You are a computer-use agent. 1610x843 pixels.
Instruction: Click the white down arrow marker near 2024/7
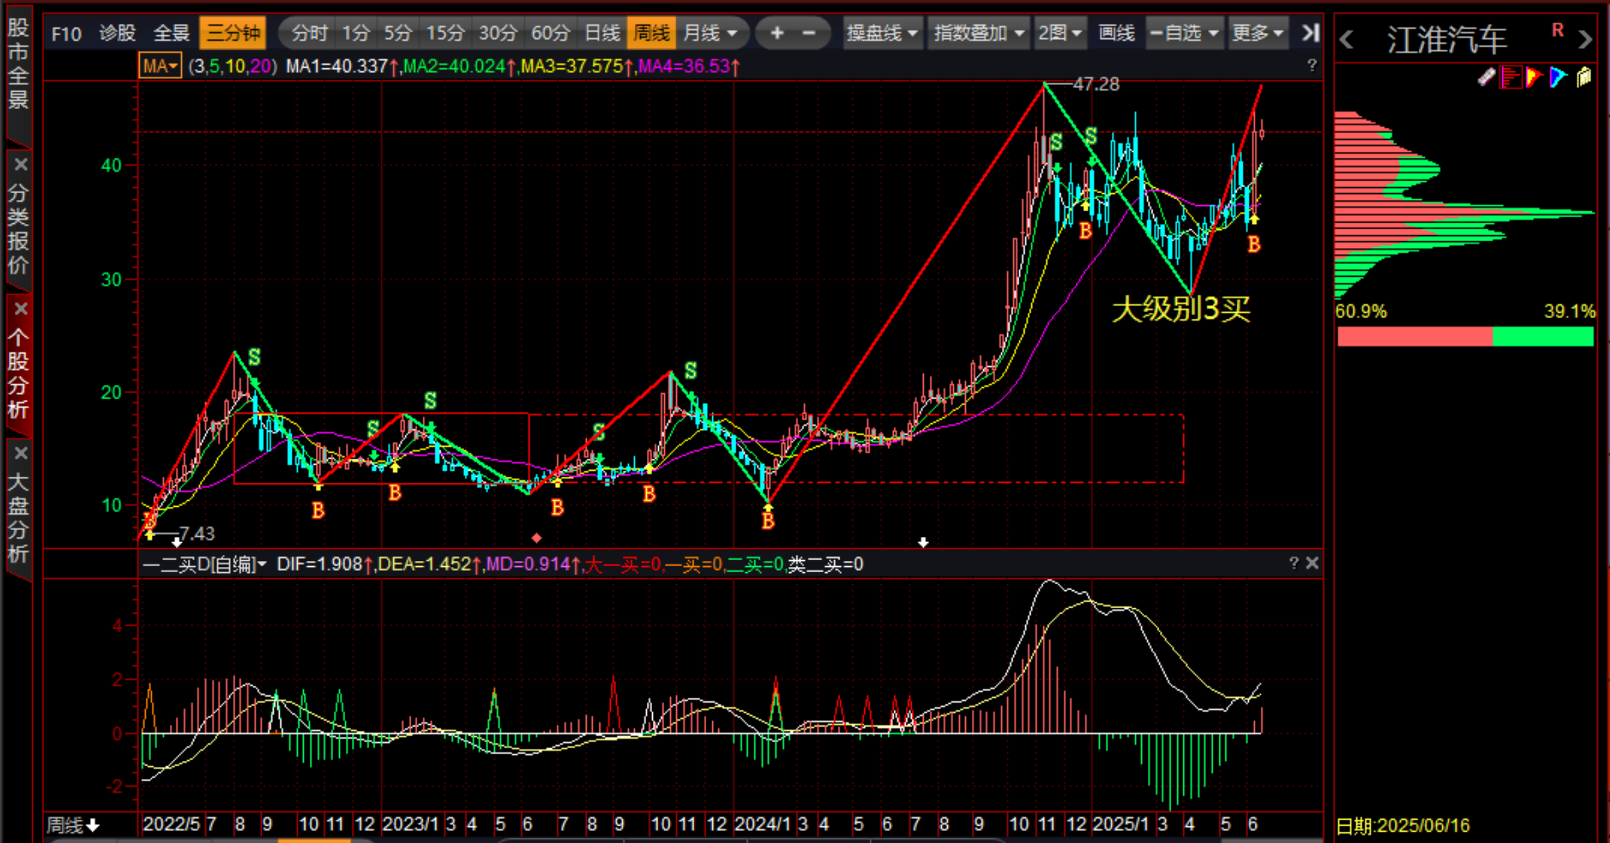tap(923, 542)
